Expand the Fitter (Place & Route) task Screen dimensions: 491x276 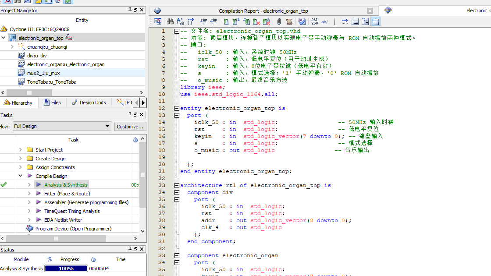coord(29,194)
